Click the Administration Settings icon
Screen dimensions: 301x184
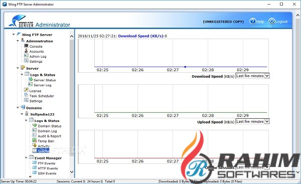click(26, 61)
